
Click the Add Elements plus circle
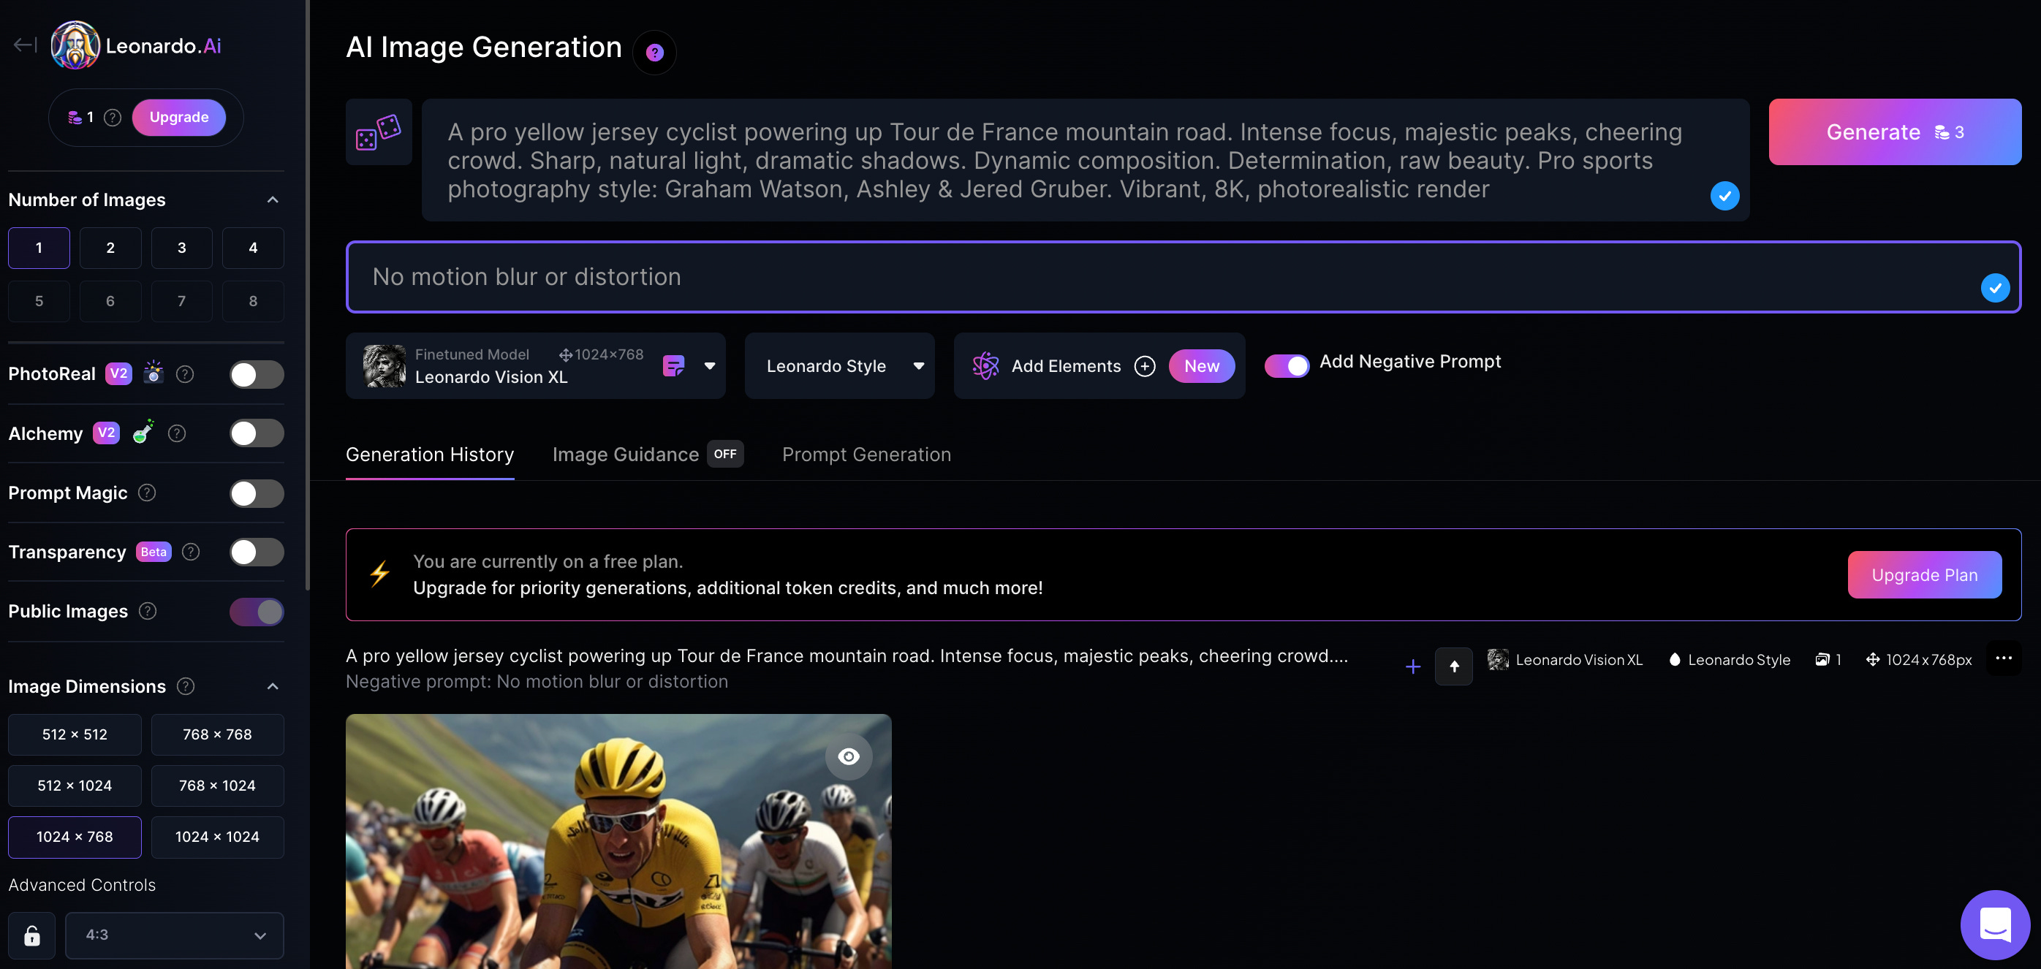[1144, 365]
